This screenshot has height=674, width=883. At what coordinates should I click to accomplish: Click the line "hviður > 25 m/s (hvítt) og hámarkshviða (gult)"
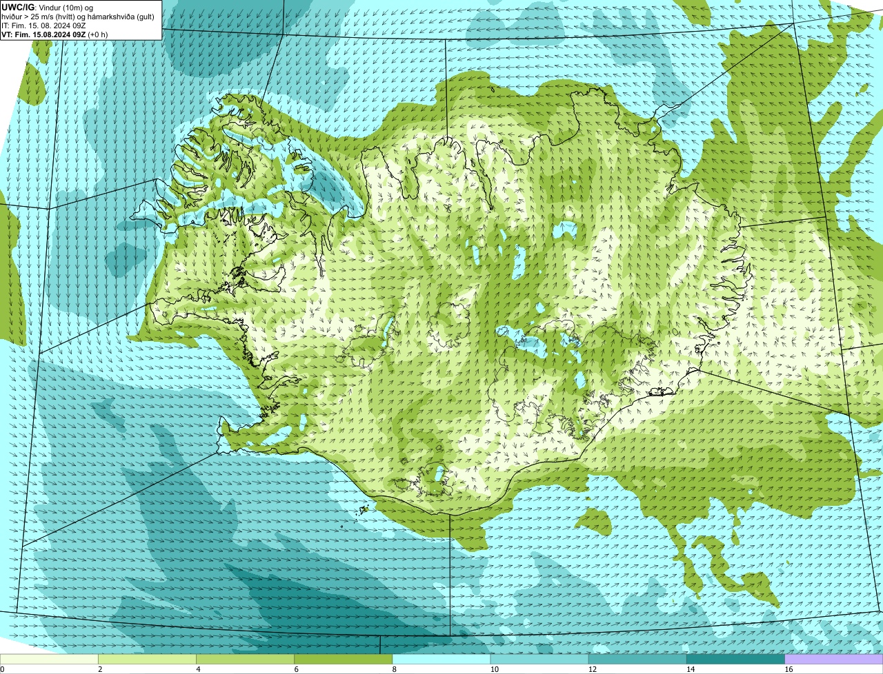(x=78, y=17)
